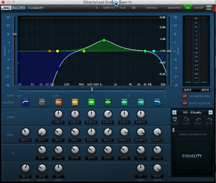Open the DIGITAL mode selector
The image size is (216, 183).
pyautogui.click(x=152, y=8)
